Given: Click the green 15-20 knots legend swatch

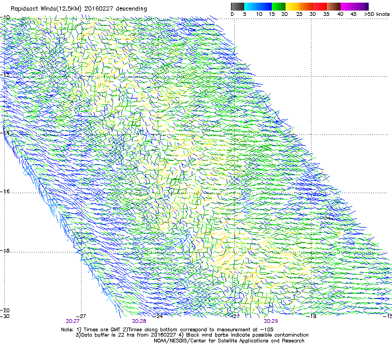Looking at the screenshot, I should (279, 6).
